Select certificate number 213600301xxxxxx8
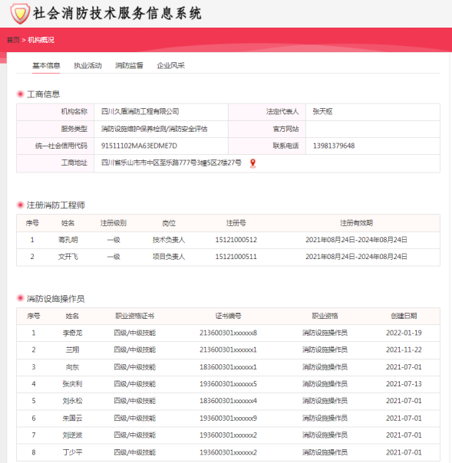The image size is (452, 463). (x=228, y=333)
